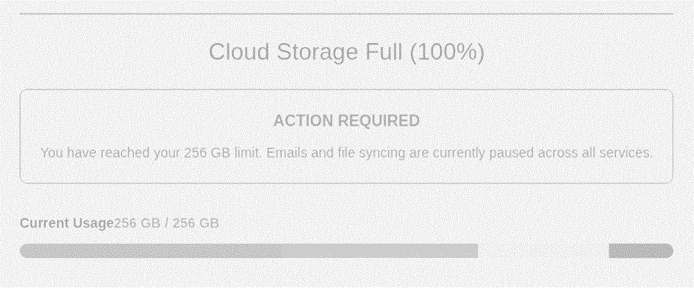
Task: Click the horizontal divider line above the heading
Action: 346,13
